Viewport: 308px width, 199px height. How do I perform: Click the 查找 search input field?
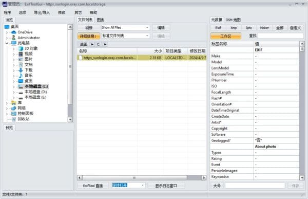click(280, 36)
